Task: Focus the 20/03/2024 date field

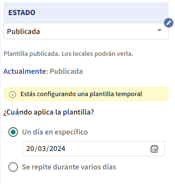Action: [94, 149]
